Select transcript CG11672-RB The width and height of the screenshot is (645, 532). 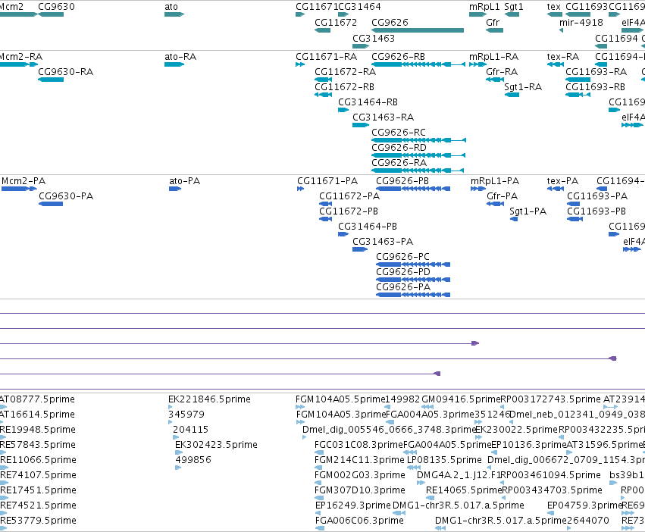click(x=324, y=95)
